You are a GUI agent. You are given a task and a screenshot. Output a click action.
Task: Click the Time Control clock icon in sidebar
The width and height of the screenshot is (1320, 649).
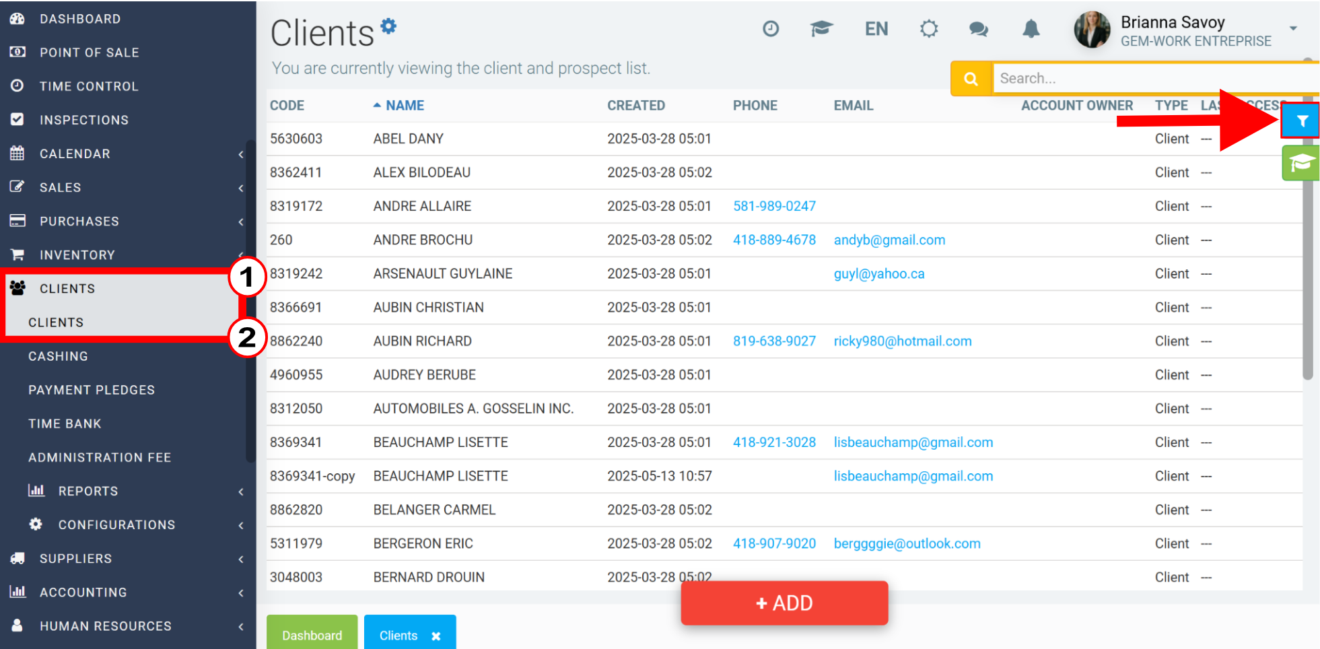pos(18,86)
